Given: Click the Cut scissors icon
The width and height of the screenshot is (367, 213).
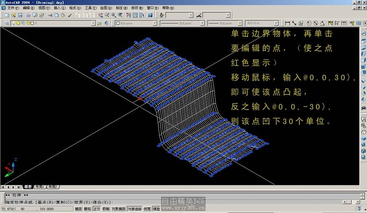Looking at the screenshot, I should [x=50, y=15].
